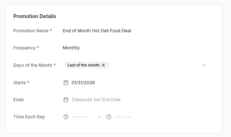231x137 pixels.
Task: Expand the Days of the Month dropdown
Action: coord(204,65)
